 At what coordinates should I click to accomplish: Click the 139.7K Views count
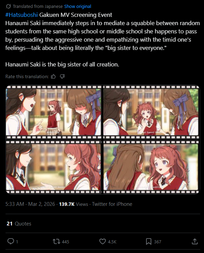pyautogui.click(x=74, y=204)
